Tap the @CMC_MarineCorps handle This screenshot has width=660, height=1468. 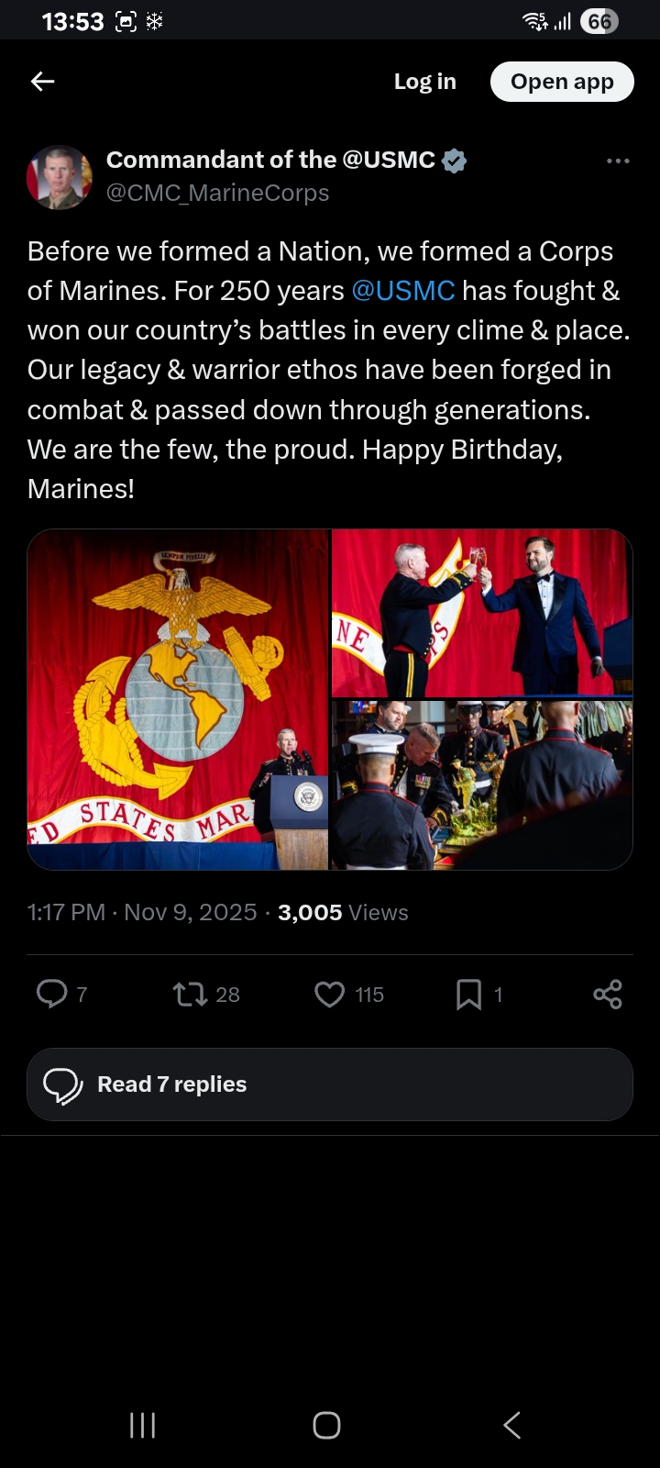pyautogui.click(x=217, y=193)
